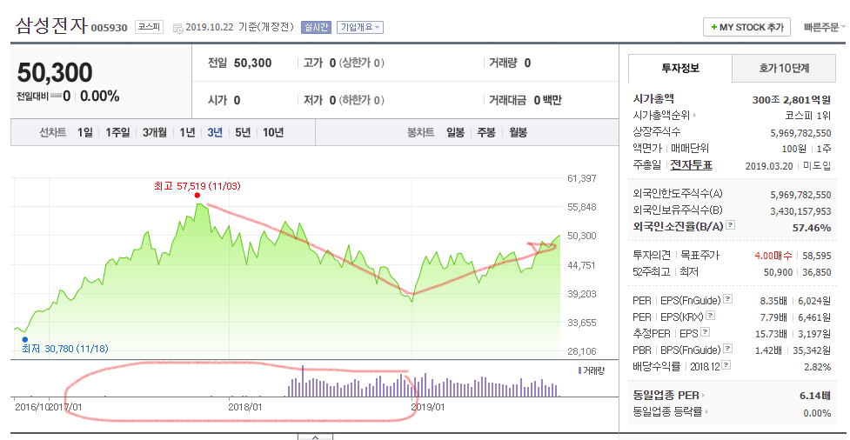Collapse the chart panel using bottom chevron
Image resolution: width=850 pixels, height=440 pixels.
(x=315, y=437)
